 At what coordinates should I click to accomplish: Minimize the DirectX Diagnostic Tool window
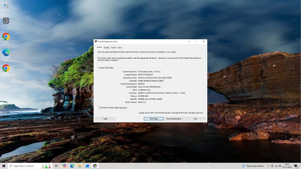[x=189, y=41]
